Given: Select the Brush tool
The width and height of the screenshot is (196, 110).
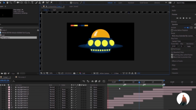Looking at the screenshot, I should pos(36,3).
